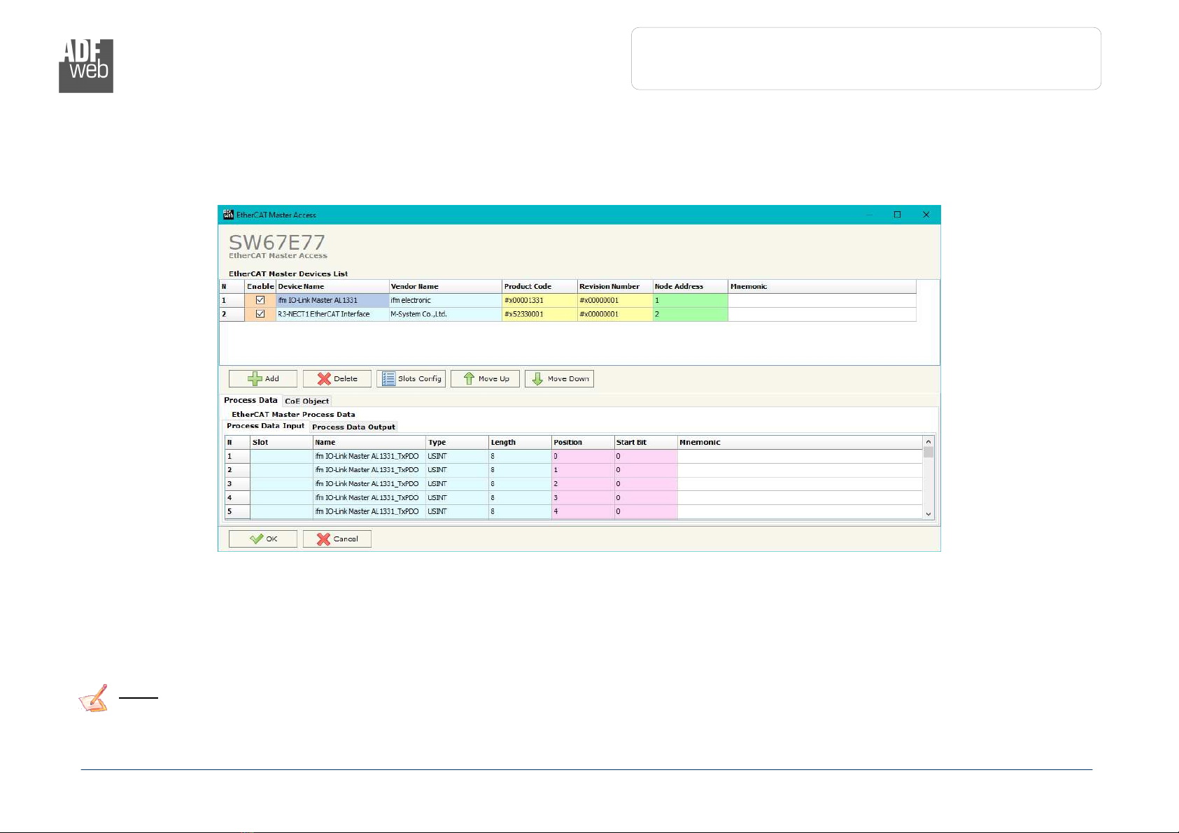Switch to the CoE Object tab
This screenshot has width=1179, height=833.
click(x=306, y=401)
